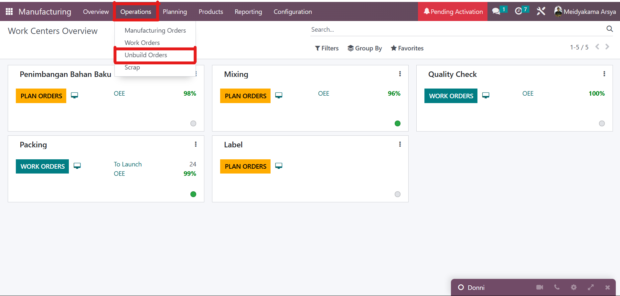Toggle Quality Check status dot
The width and height of the screenshot is (620, 296).
(x=602, y=123)
